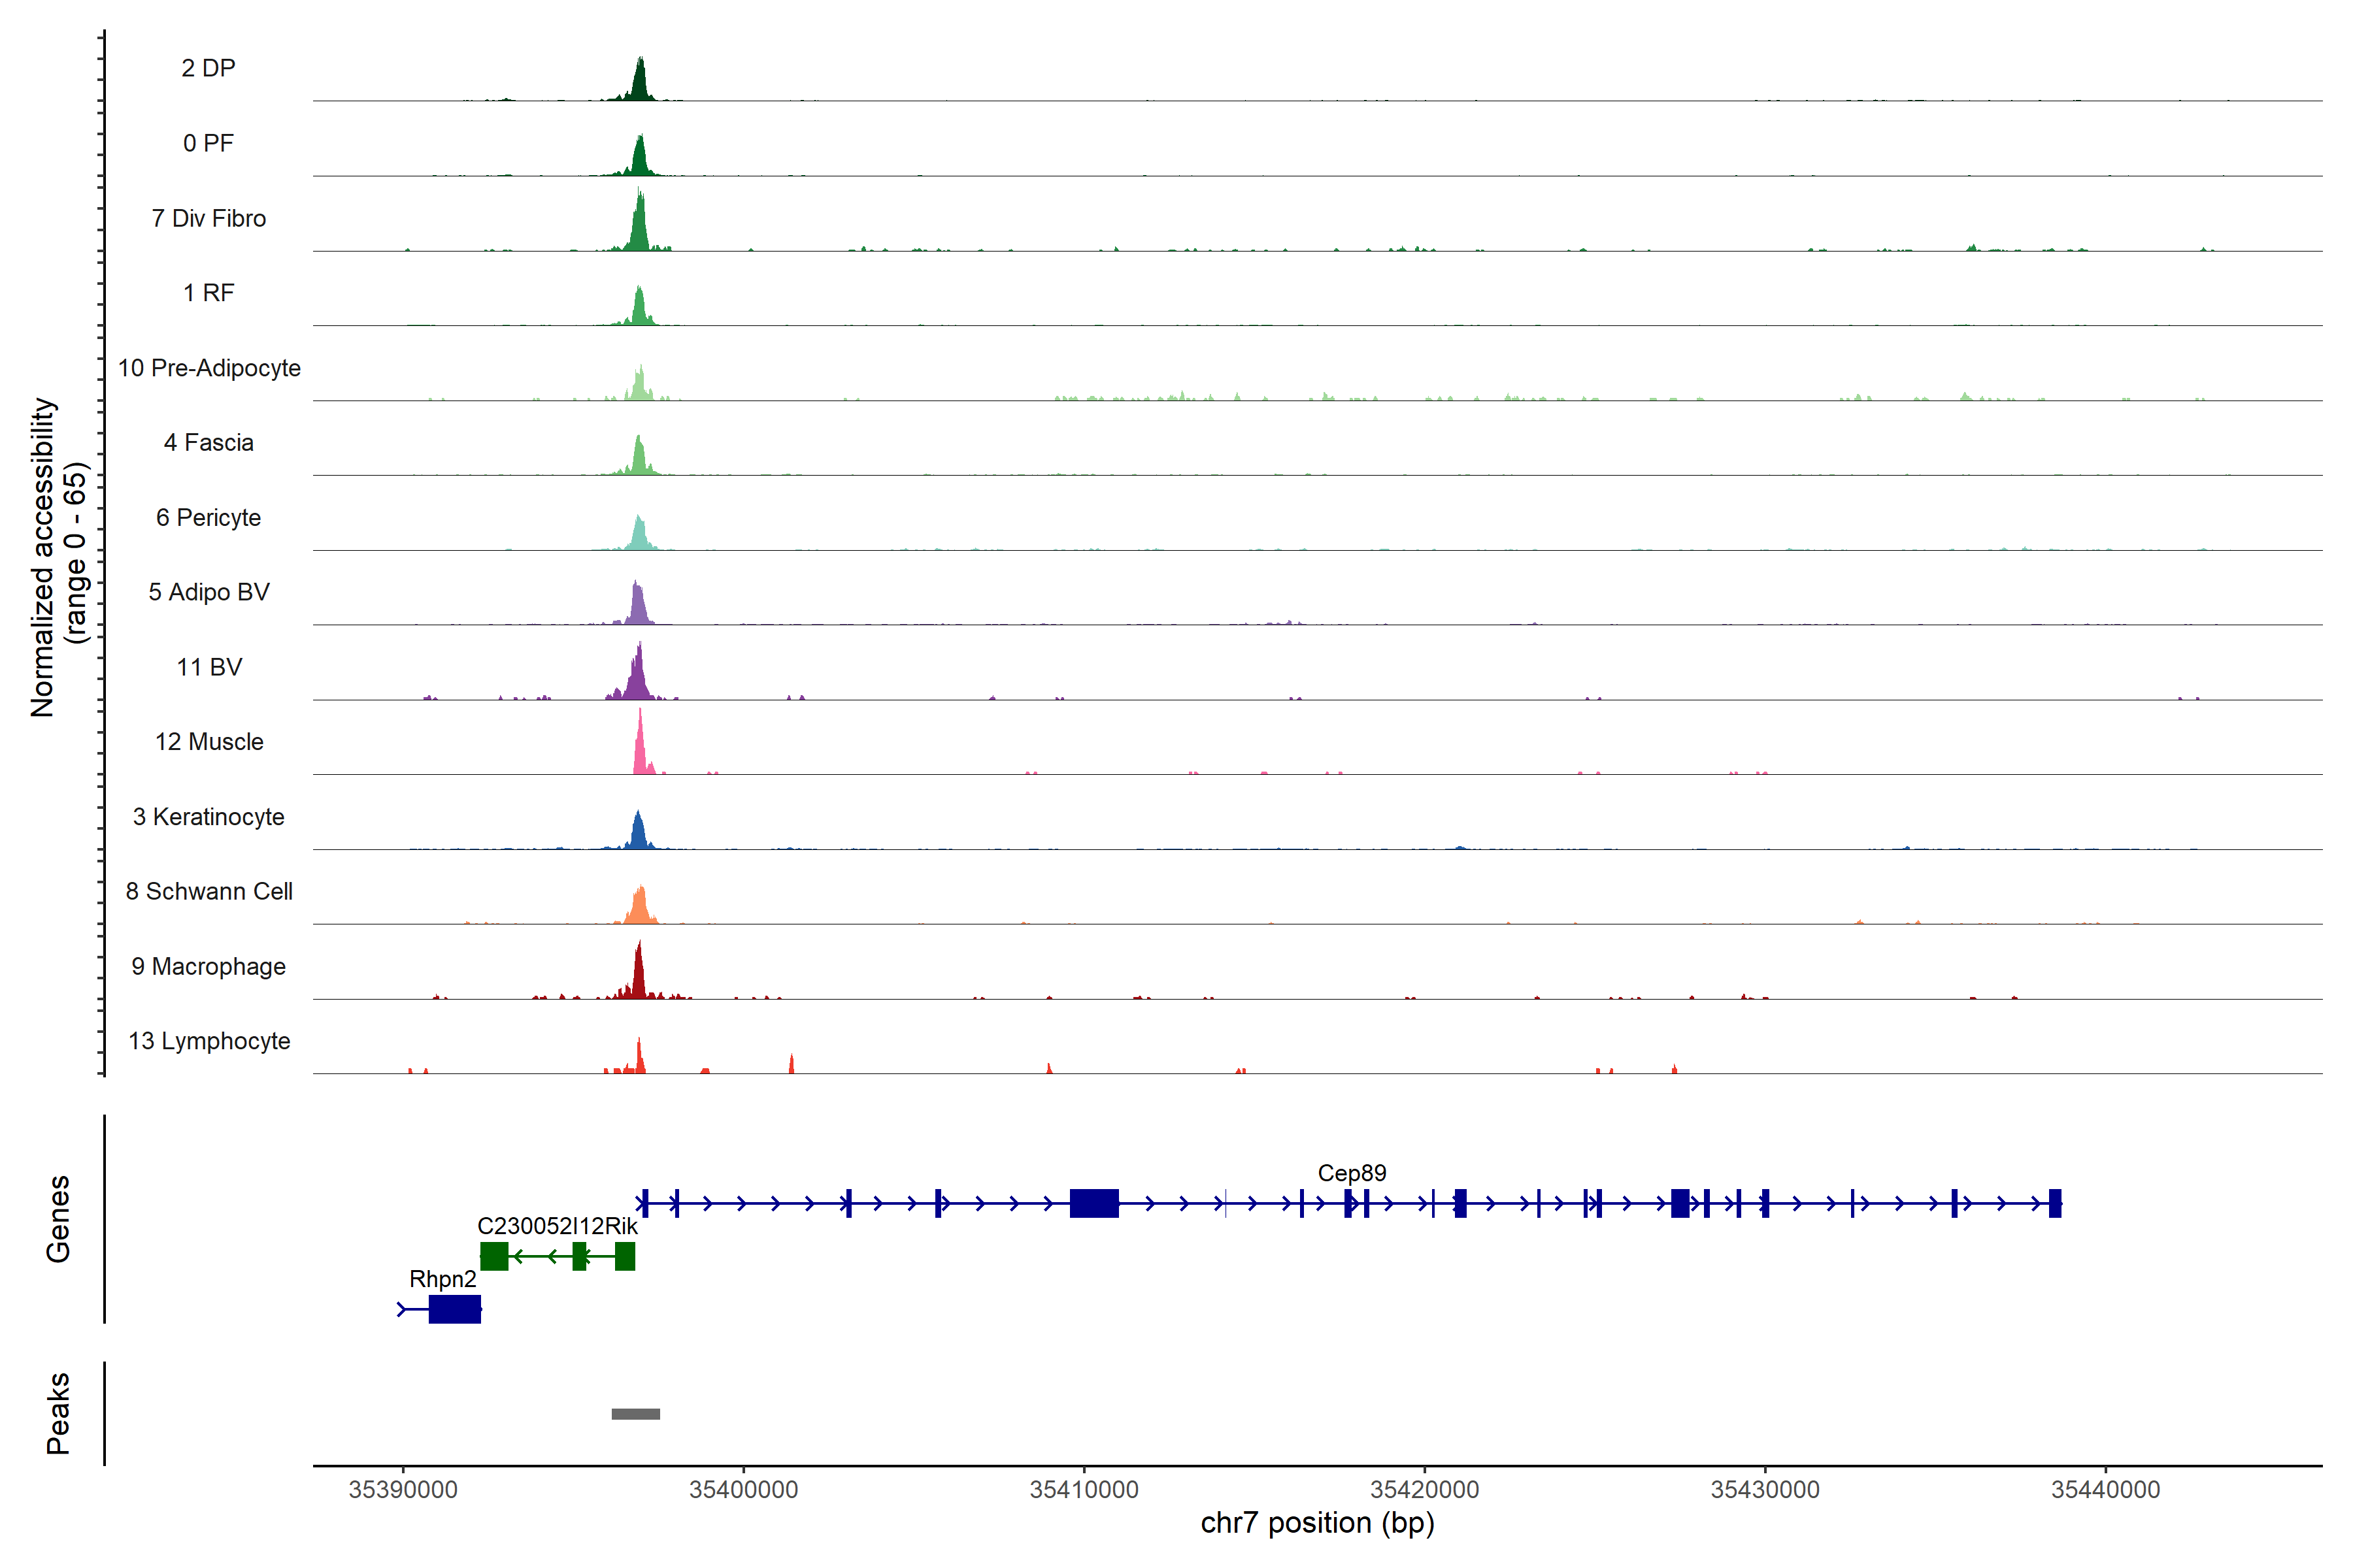Click the 3 Keratinocyte track label

pos(208,817)
